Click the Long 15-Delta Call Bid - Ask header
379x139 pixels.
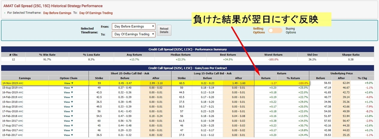click(212, 73)
